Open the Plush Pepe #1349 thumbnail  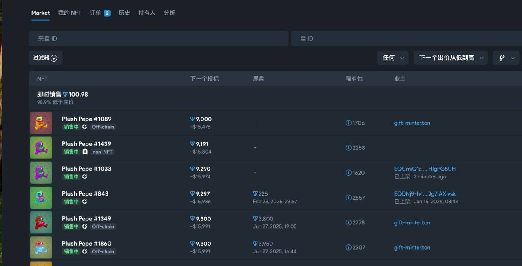[41, 222]
